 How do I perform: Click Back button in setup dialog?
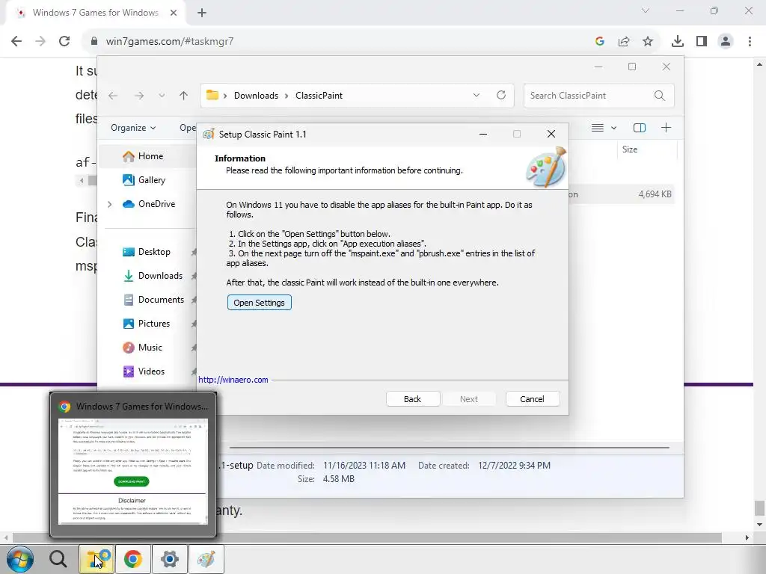tap(412, 399)
